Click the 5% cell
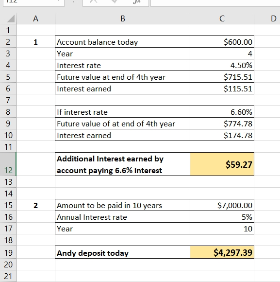 [x=222, y=217]
